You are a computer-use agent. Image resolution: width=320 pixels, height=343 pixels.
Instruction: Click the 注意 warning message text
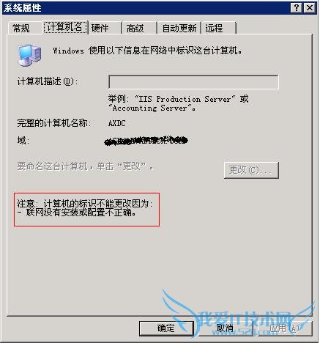pyautogui.click(x=85, y=208)
